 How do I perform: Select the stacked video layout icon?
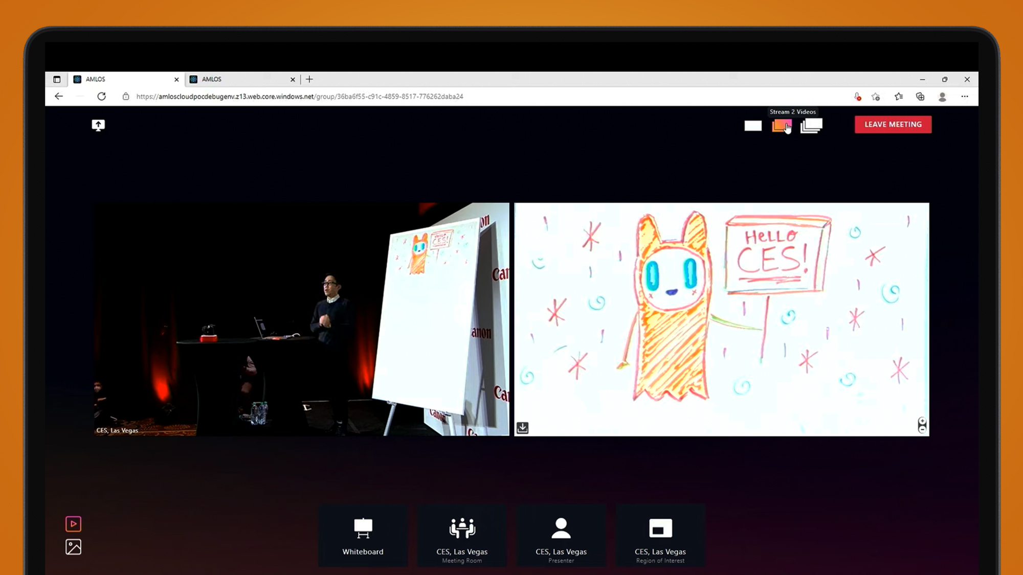(x=811, y=125)
